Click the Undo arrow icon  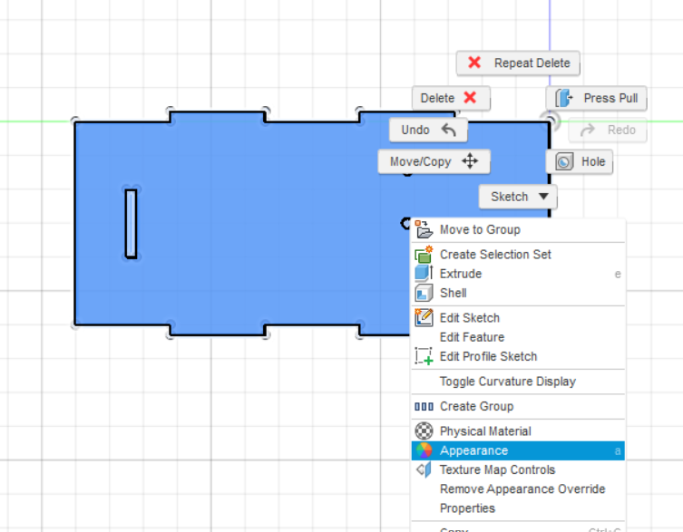(x=448, y=130)
